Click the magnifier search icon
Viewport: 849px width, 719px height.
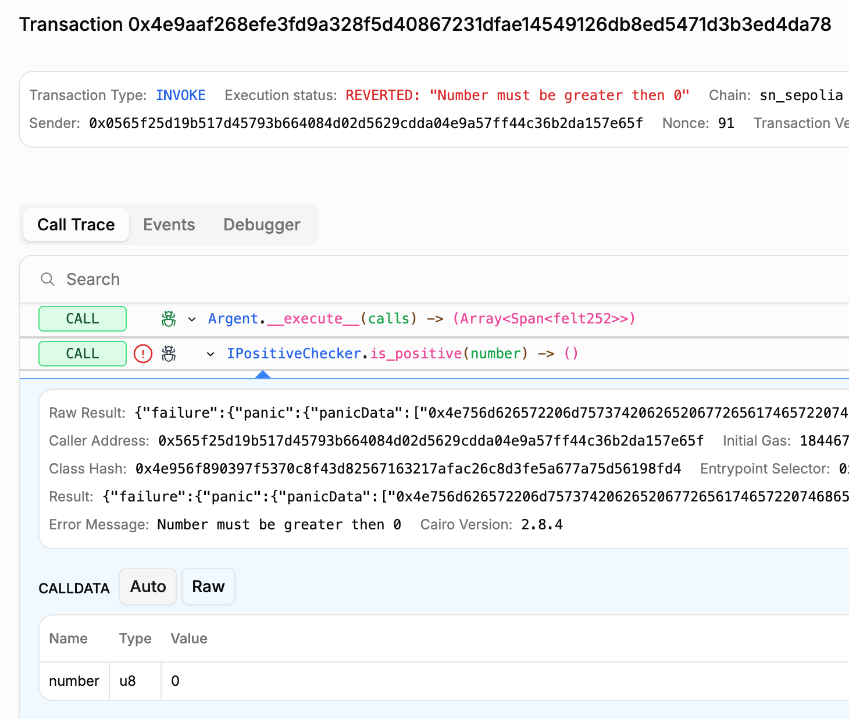coord(48,280)
